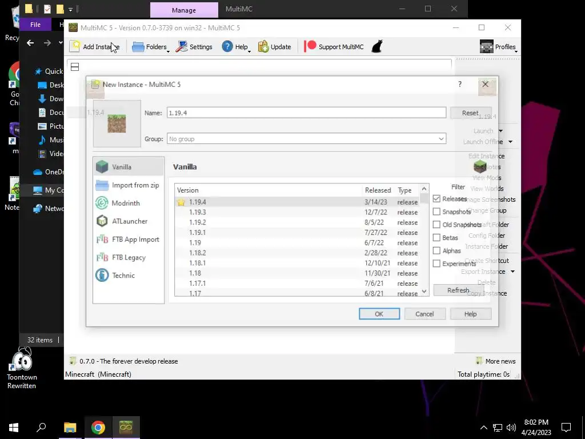Select FTB Legacy in the sidebar
Image resolution: width=585 pixels, height=439 pixels.
coord(129,257)
